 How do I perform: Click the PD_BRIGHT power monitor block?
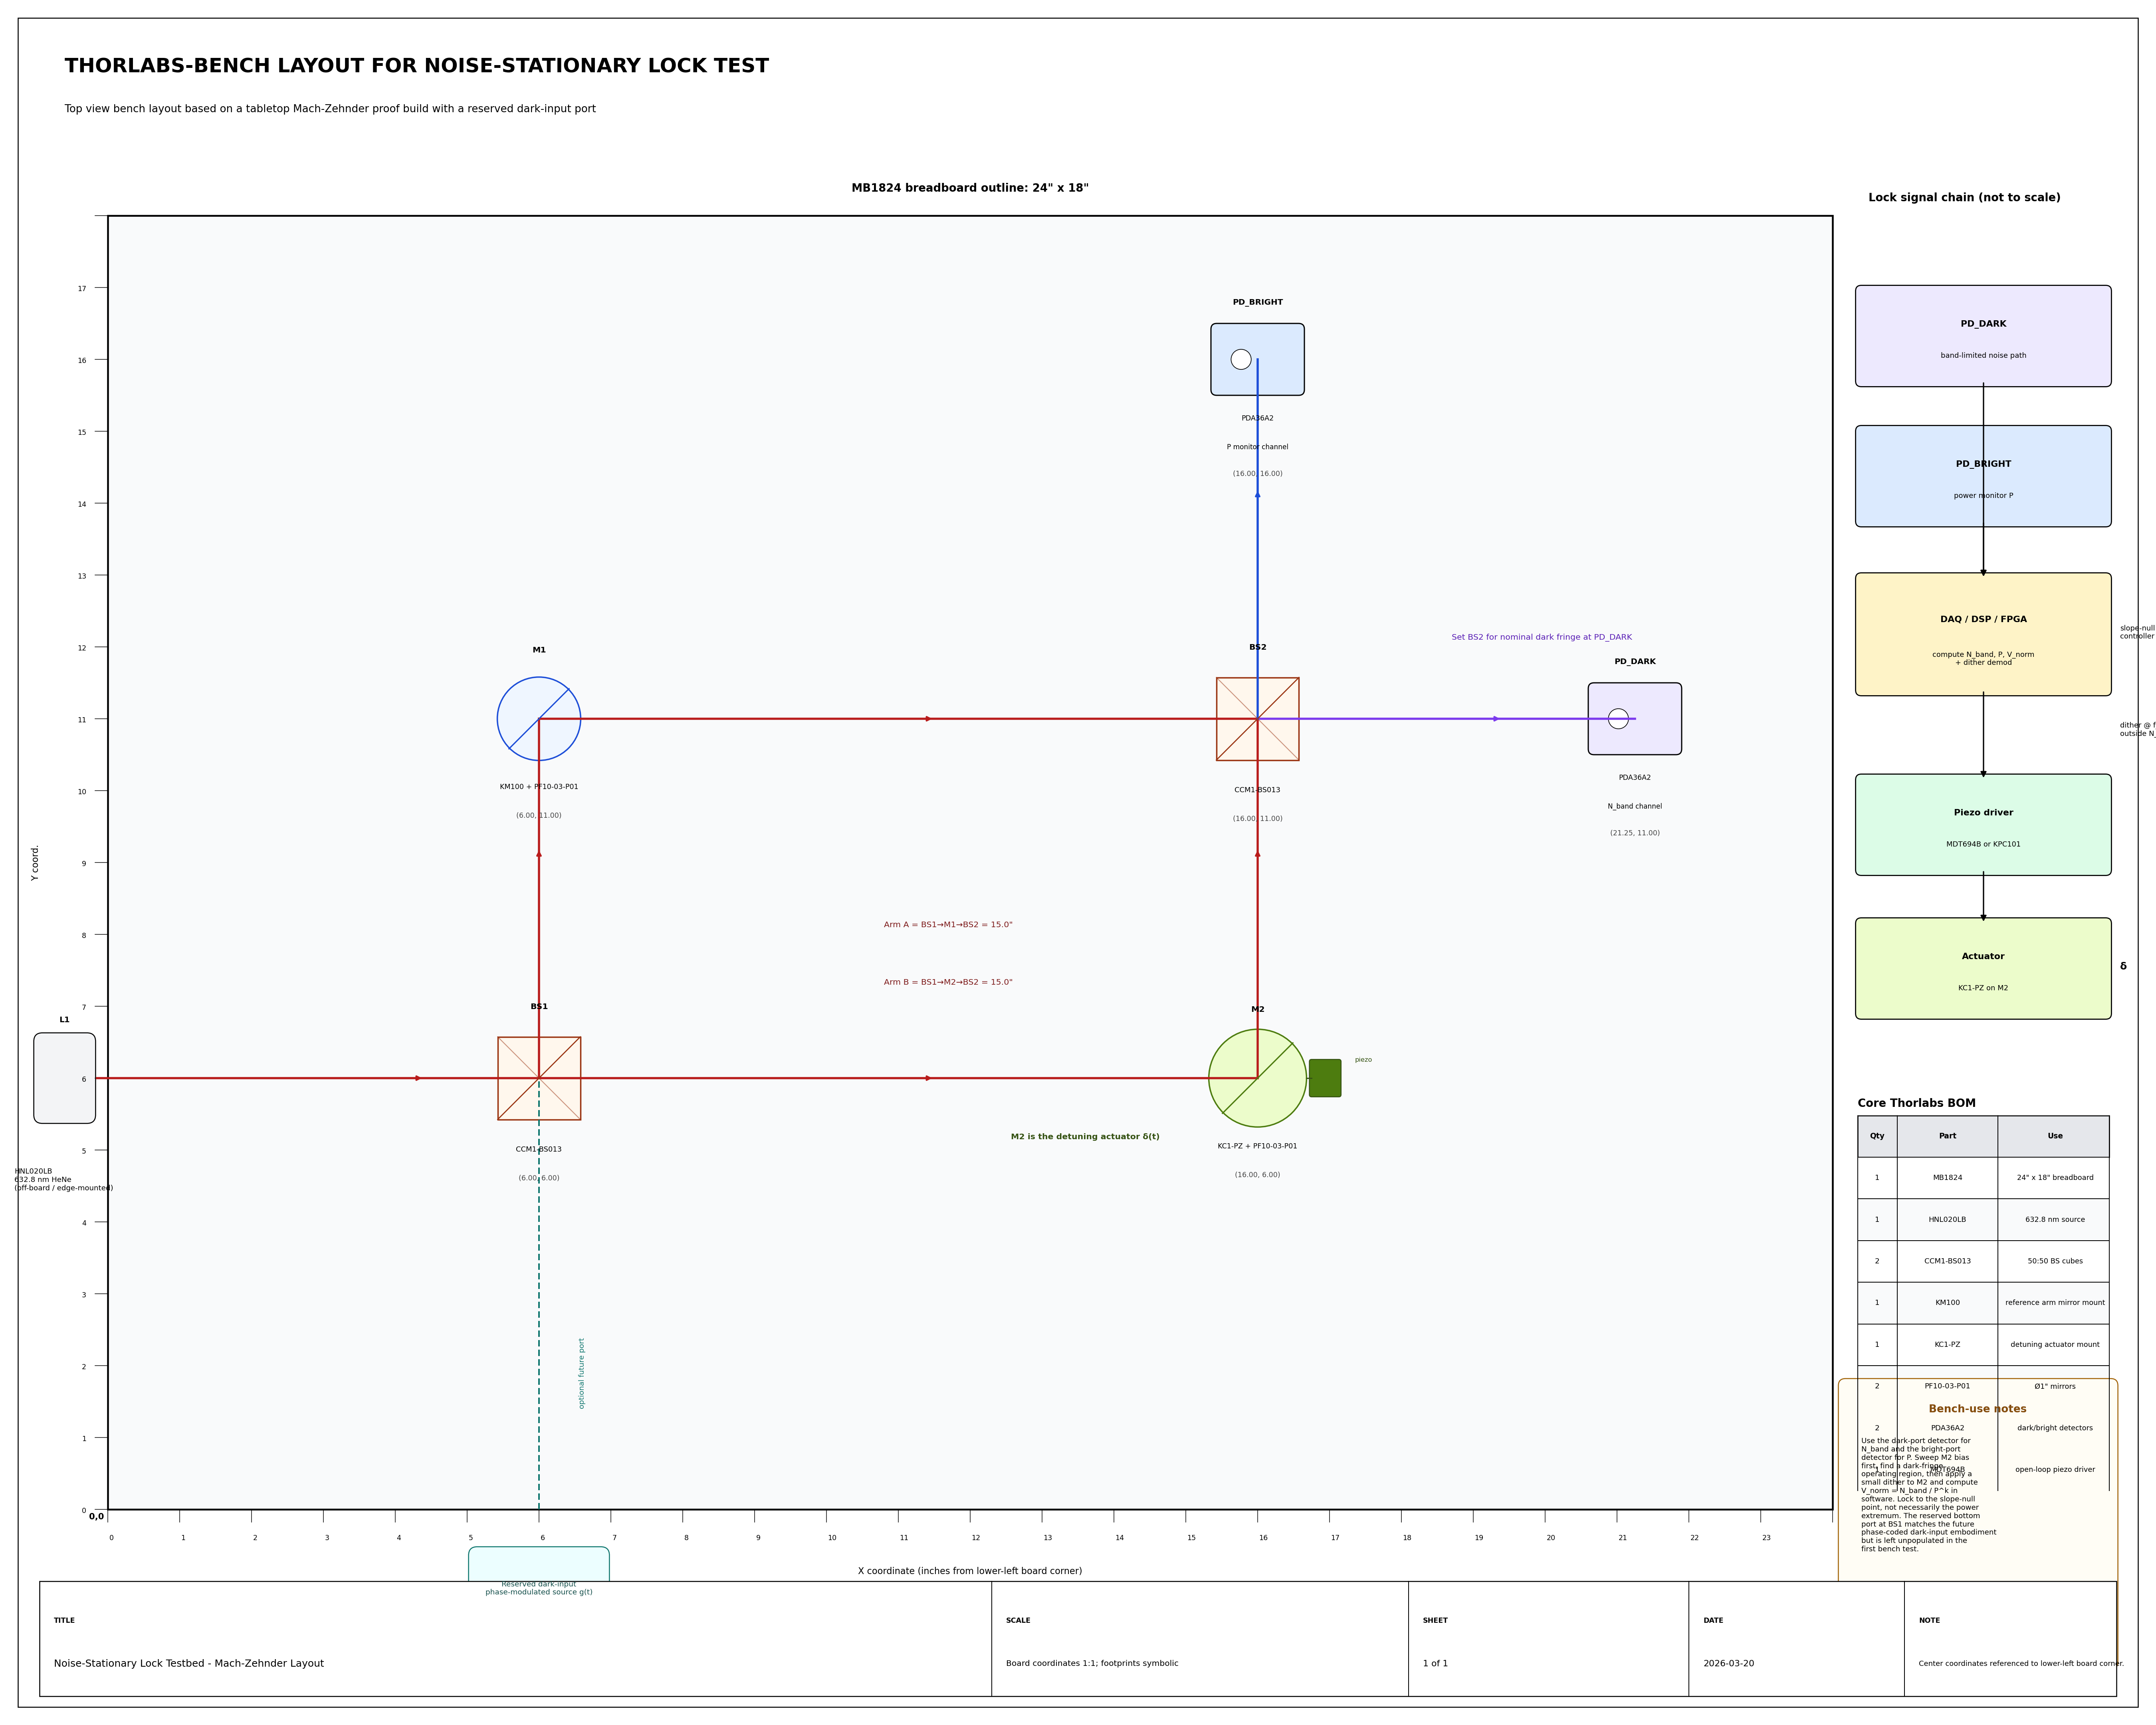1983,476
